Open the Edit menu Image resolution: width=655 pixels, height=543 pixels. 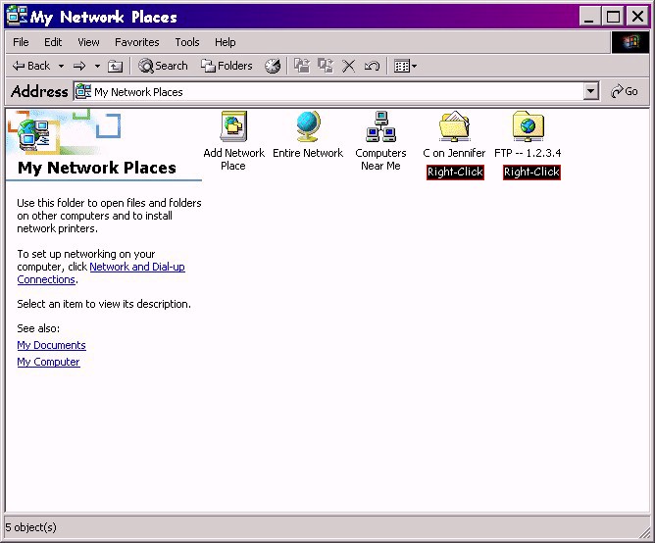pyautogui.click(x=53, y=42)
